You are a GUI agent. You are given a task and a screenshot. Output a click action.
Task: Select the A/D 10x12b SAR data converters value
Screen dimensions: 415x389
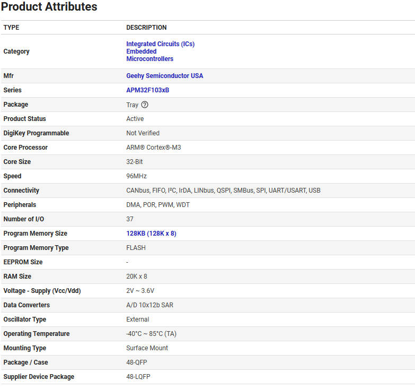pos(149,305)
